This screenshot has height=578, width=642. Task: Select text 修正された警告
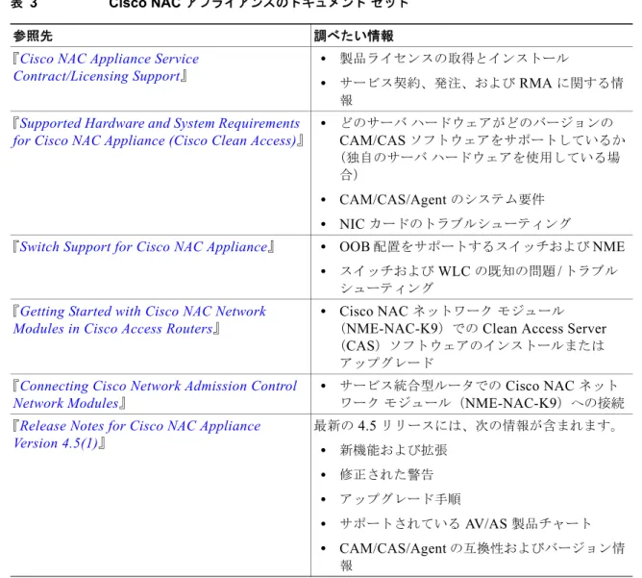(x=386, y=475)
